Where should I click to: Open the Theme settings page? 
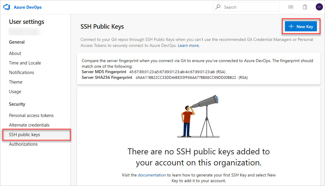(x=16, y=82)
